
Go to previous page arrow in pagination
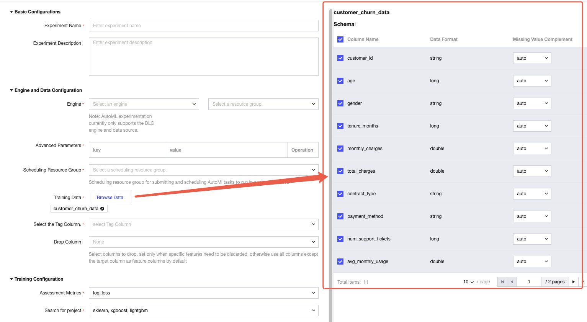click(512, 282)
